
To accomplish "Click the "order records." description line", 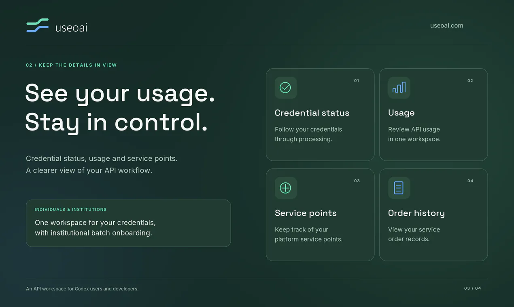I will tap(409, 239).
